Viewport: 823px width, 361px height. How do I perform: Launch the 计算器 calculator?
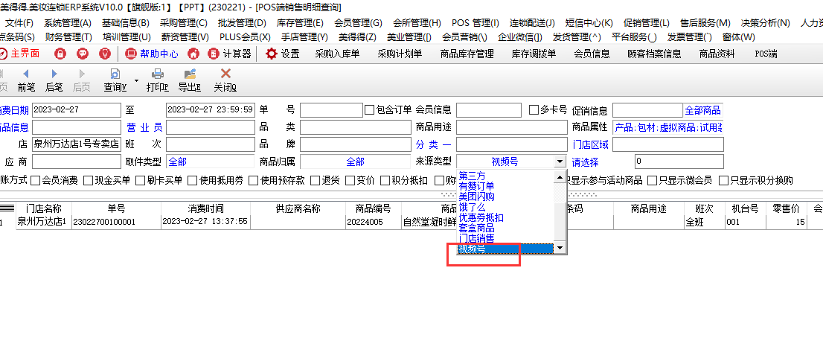pos(230,54)
